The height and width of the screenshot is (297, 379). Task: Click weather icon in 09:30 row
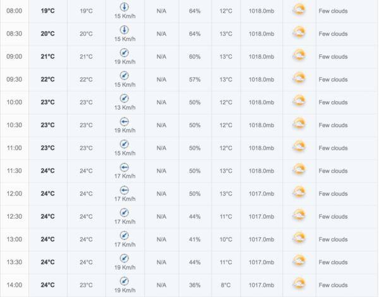299,78
